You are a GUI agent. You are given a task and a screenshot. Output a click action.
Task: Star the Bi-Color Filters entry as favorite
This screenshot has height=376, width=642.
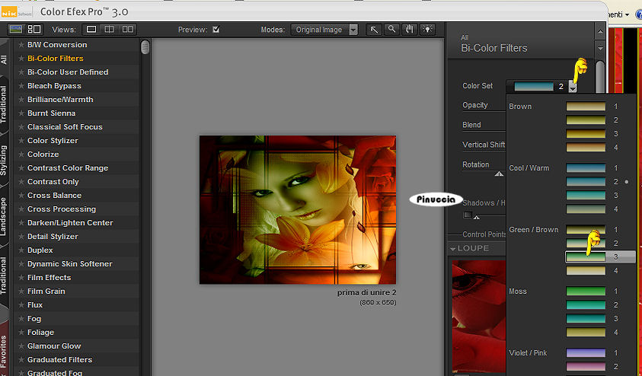coord(21,59)
